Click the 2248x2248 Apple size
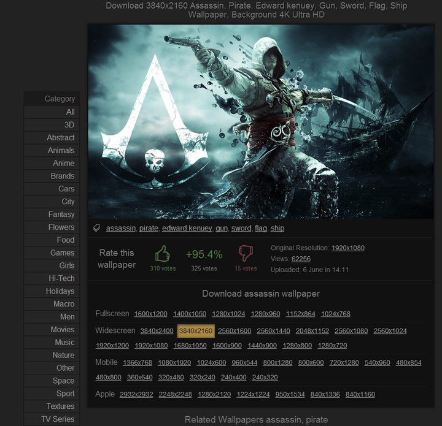 point(176,395)
